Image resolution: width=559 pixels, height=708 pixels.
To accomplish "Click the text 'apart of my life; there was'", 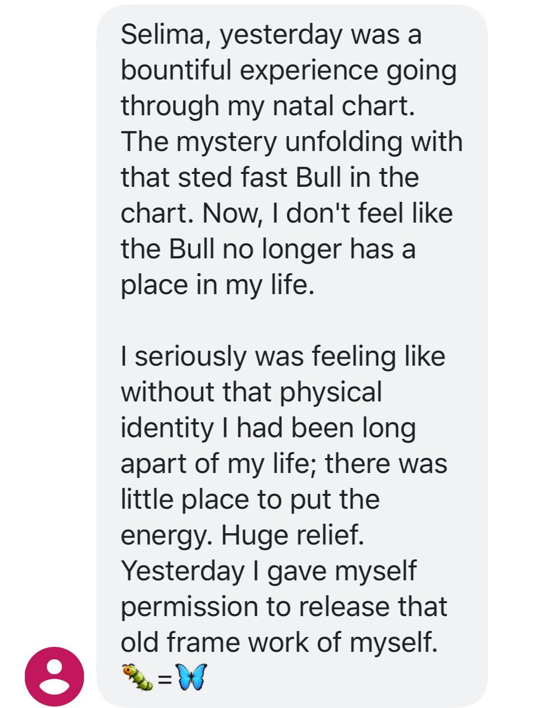I will [x=284, y=464].
